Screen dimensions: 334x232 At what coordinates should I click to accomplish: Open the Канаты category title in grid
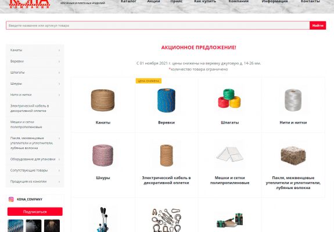click(103, 122)
